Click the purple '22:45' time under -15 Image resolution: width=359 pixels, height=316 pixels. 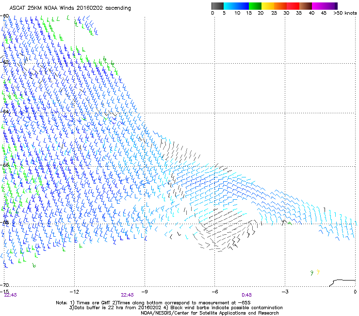click(x=11, y=295)
